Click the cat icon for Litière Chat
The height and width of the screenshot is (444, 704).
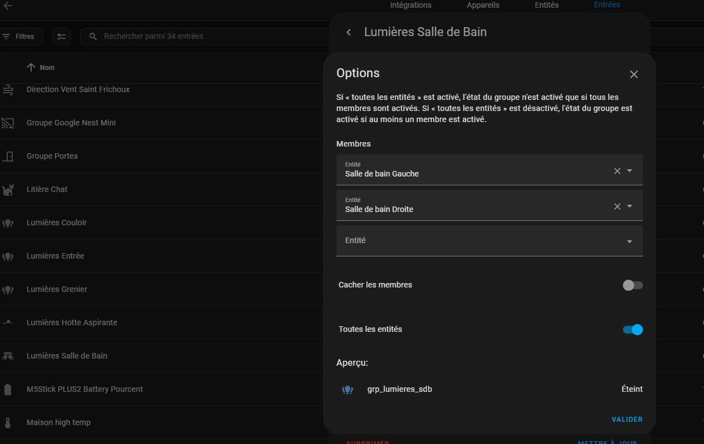8,189
